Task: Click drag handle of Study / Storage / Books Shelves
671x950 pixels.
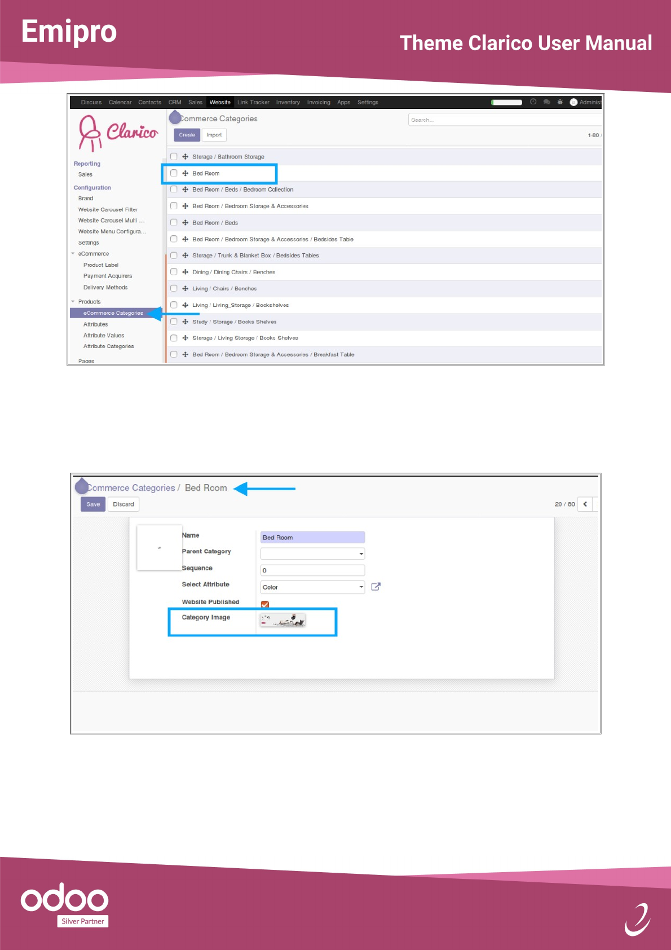Action: [185, 322]
